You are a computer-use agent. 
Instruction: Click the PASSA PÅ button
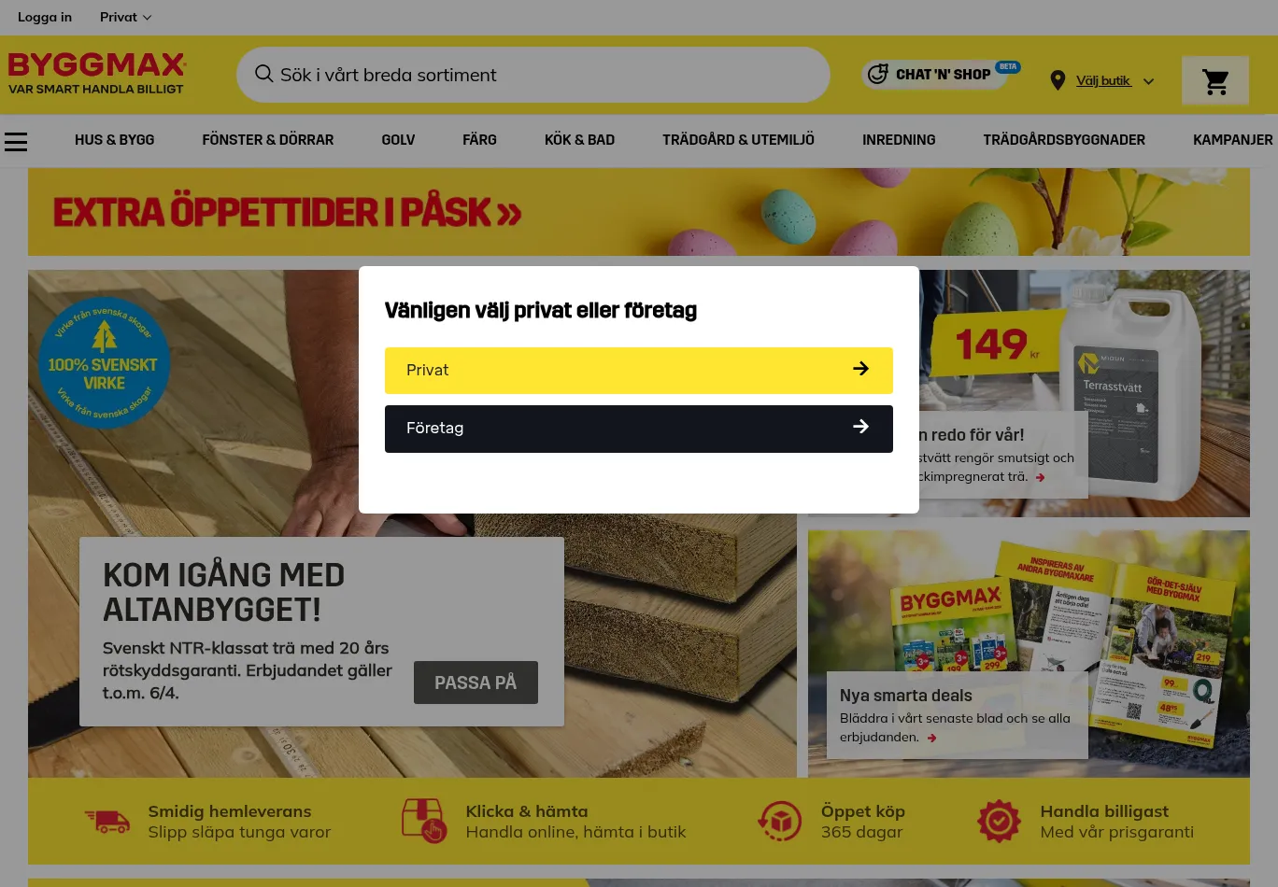click(x=476, y=683)
